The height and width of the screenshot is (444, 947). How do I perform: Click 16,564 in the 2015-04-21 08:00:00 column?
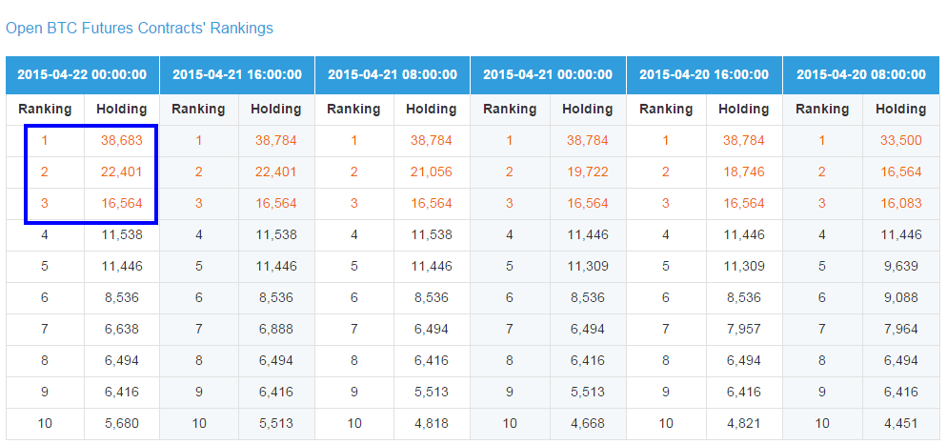432,204
